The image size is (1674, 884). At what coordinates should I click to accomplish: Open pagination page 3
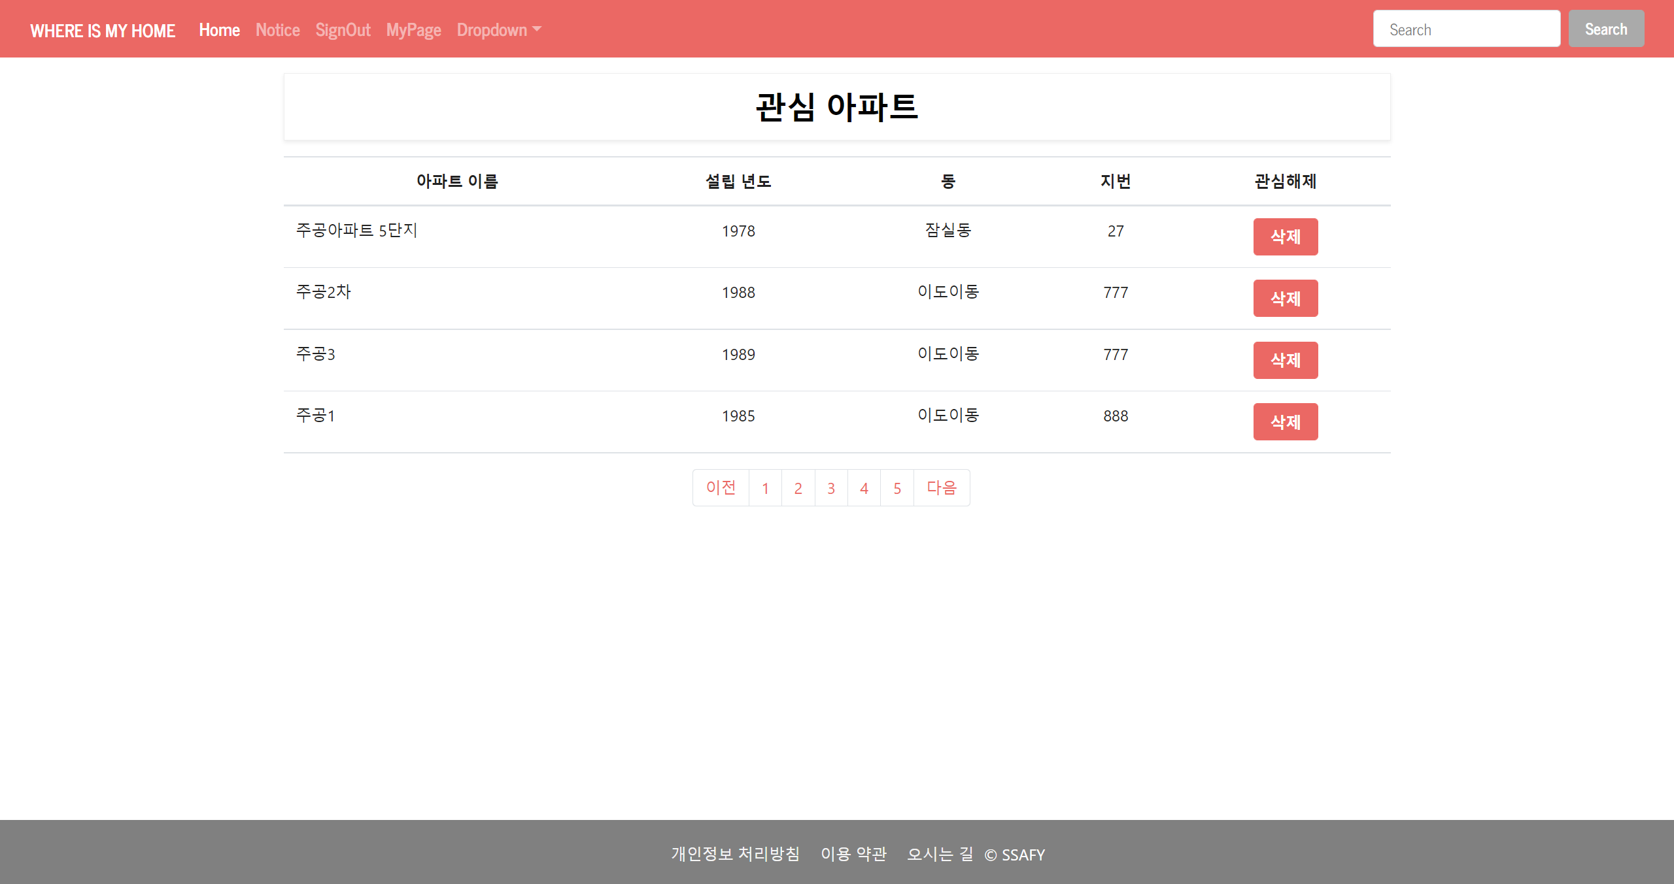(x=831, y=487)
